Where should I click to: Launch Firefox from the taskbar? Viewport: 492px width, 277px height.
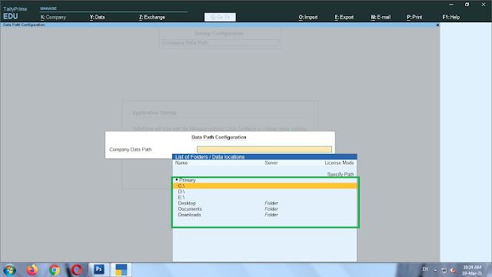coord(32,270)
